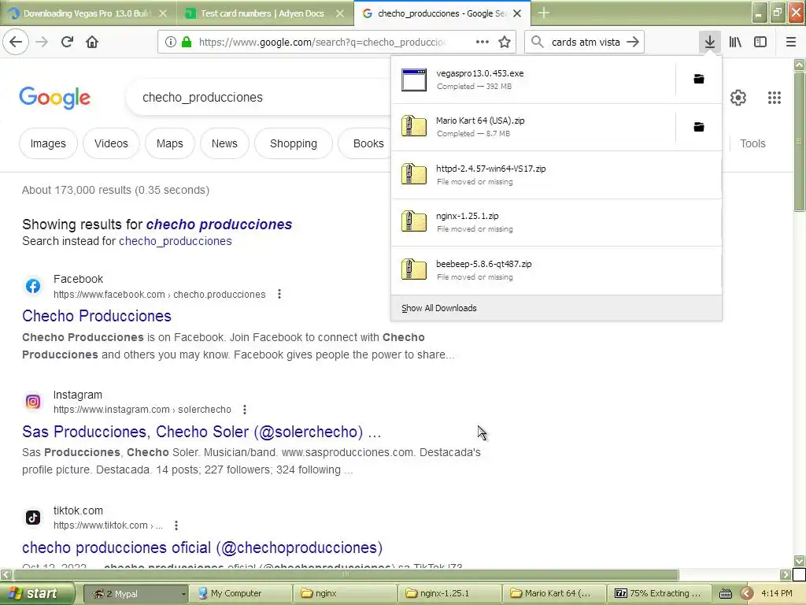Filter results by News
Screen dimensions: 806x605
click(x=224, y=143)
